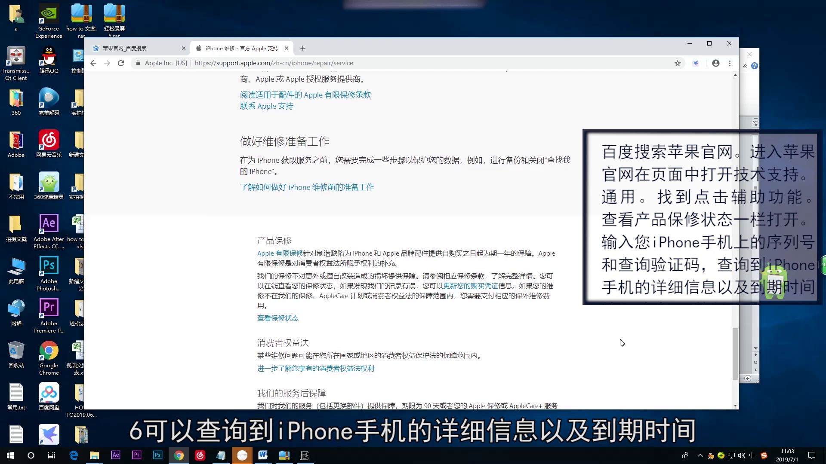Open the Windows Start menu
826x464 pixels.
click(10, 455)
